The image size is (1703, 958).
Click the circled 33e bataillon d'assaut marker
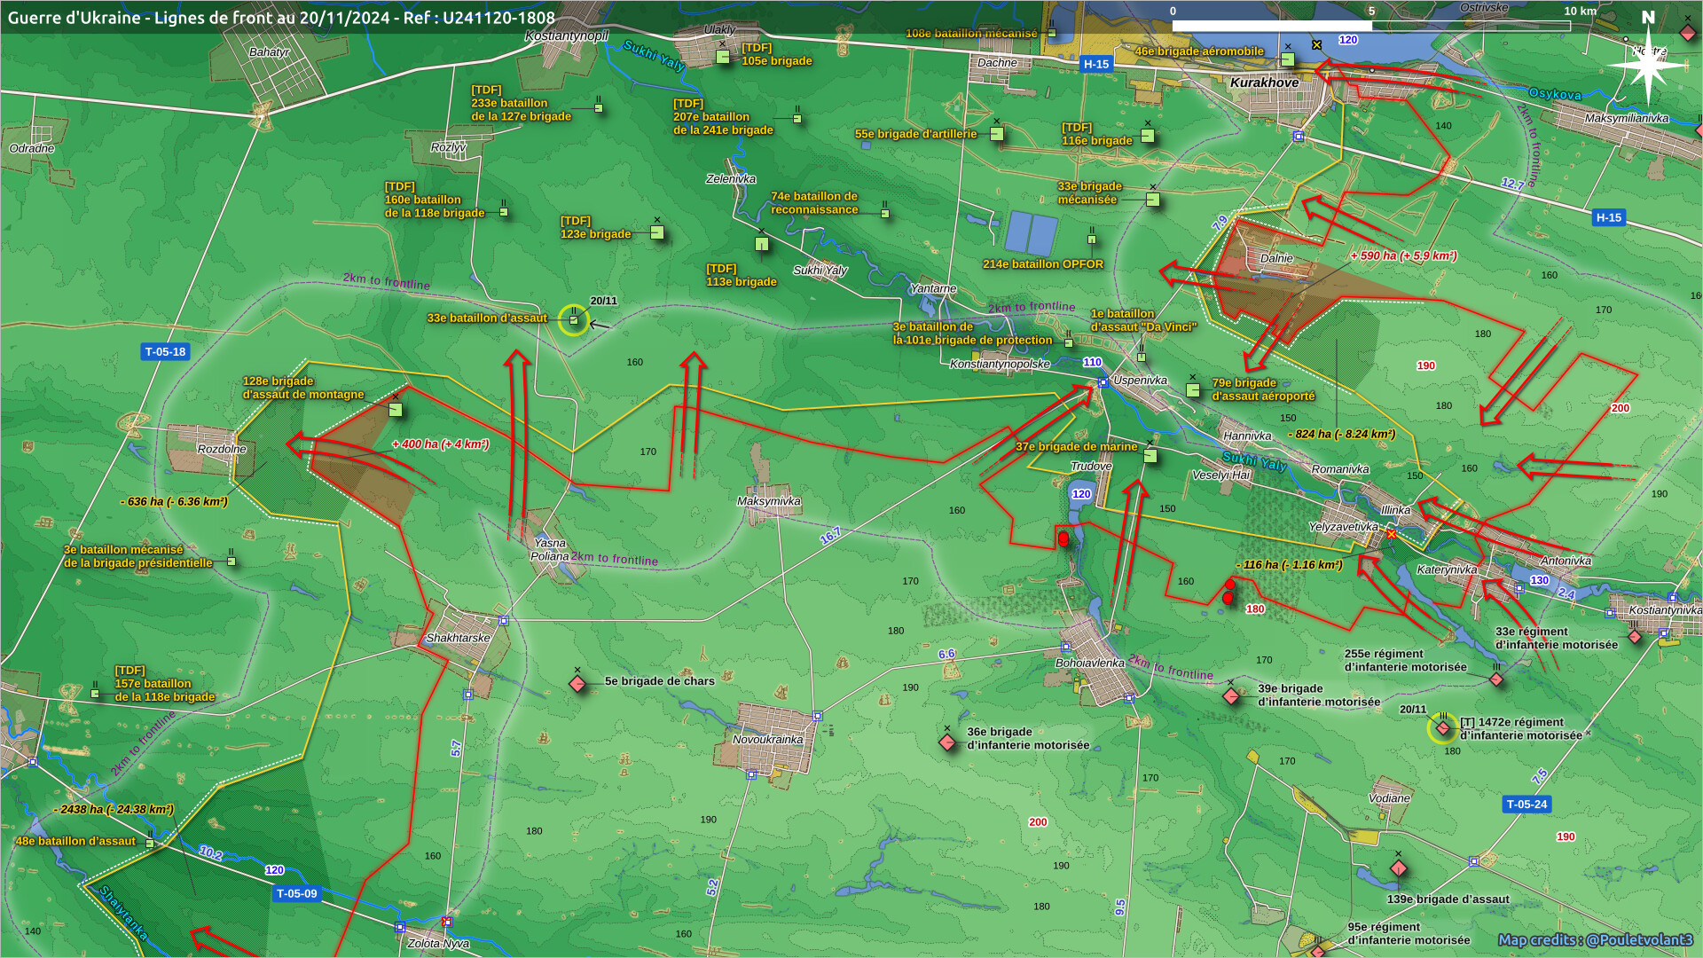574,320
